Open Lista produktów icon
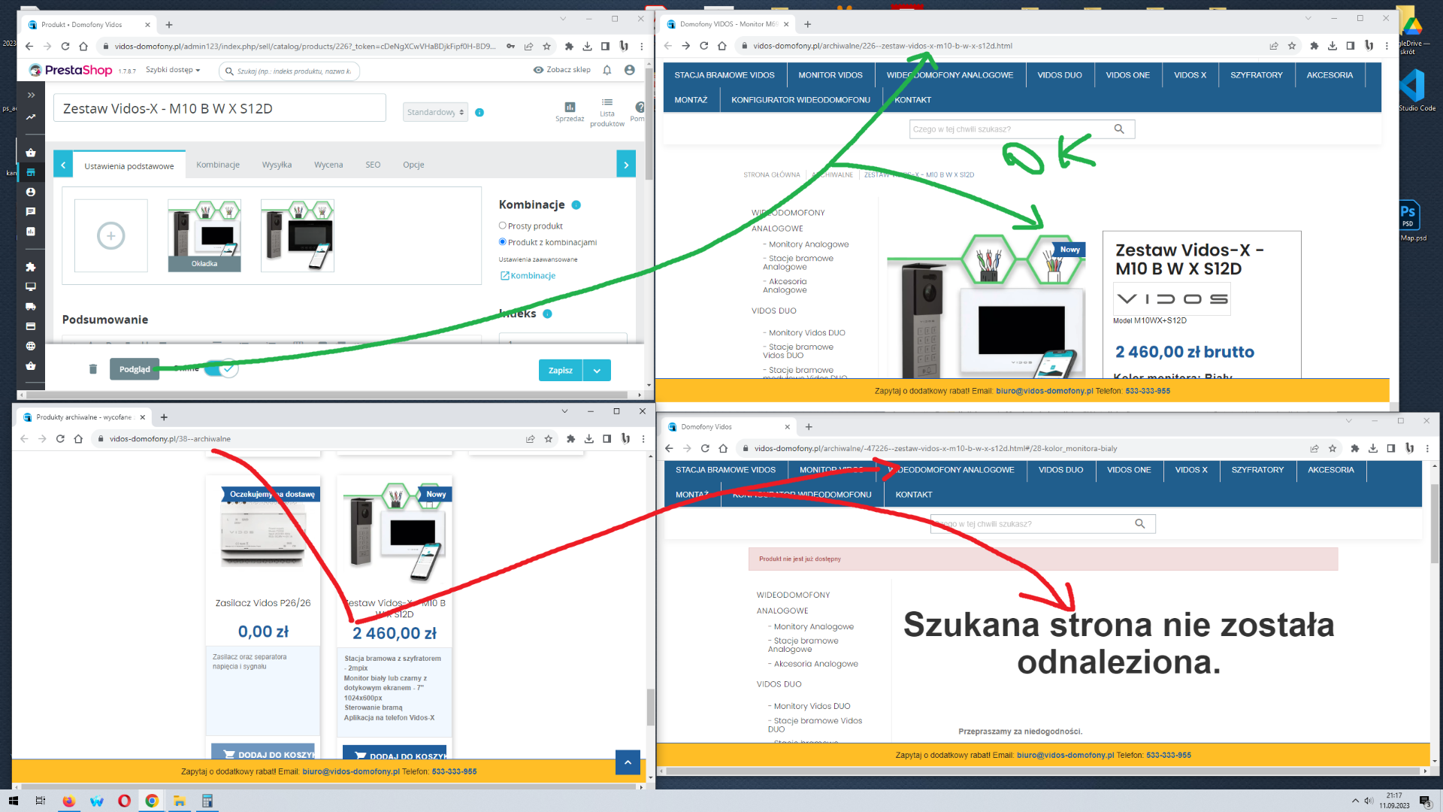Image resolution: width=1443 pixels, height=812 pixels. 607,103
